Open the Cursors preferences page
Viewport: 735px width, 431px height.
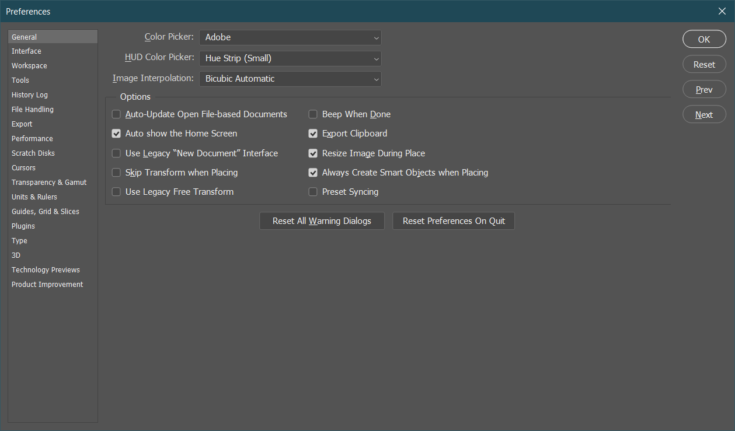click(x=23, y=167)
